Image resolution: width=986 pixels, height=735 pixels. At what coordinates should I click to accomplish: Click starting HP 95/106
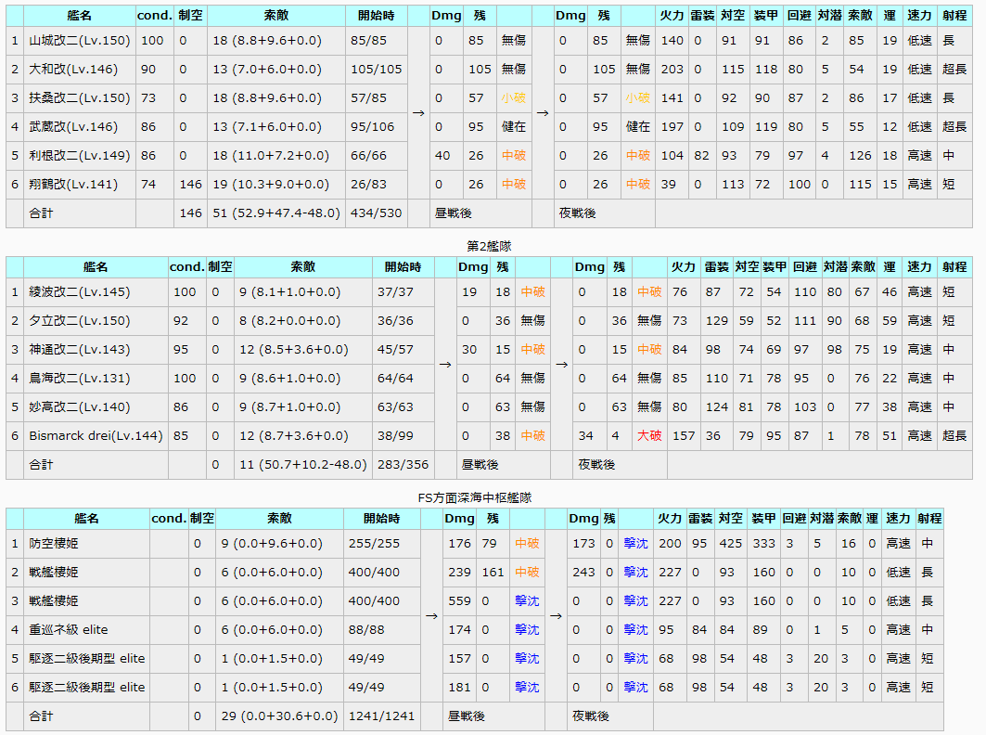(x=372, y=127)
